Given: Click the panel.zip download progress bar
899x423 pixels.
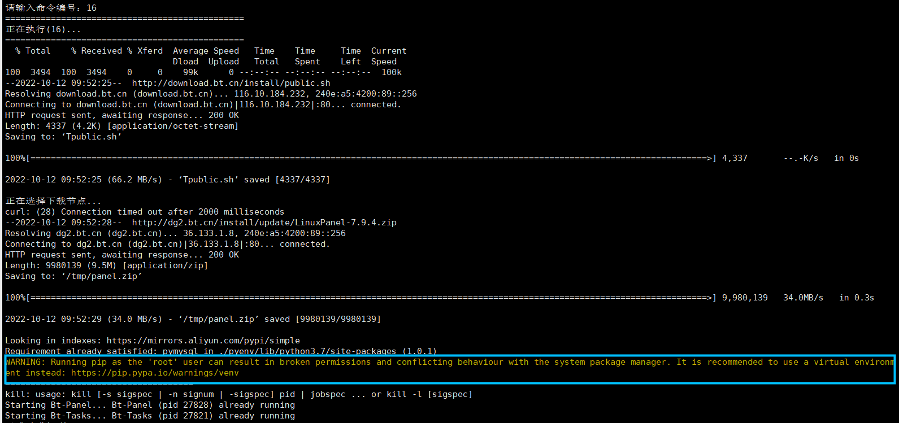Looking at the screenshot, I should tap(361, 298).
